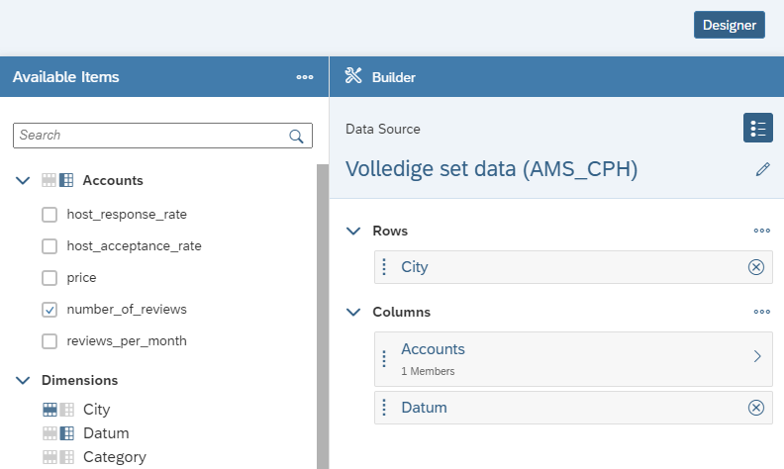Collapse the Rows section
This screenshot has width=784, height=469.
coord(353,231)
